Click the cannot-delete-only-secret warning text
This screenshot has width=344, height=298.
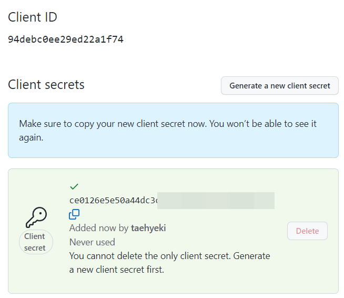pos(169,263)
